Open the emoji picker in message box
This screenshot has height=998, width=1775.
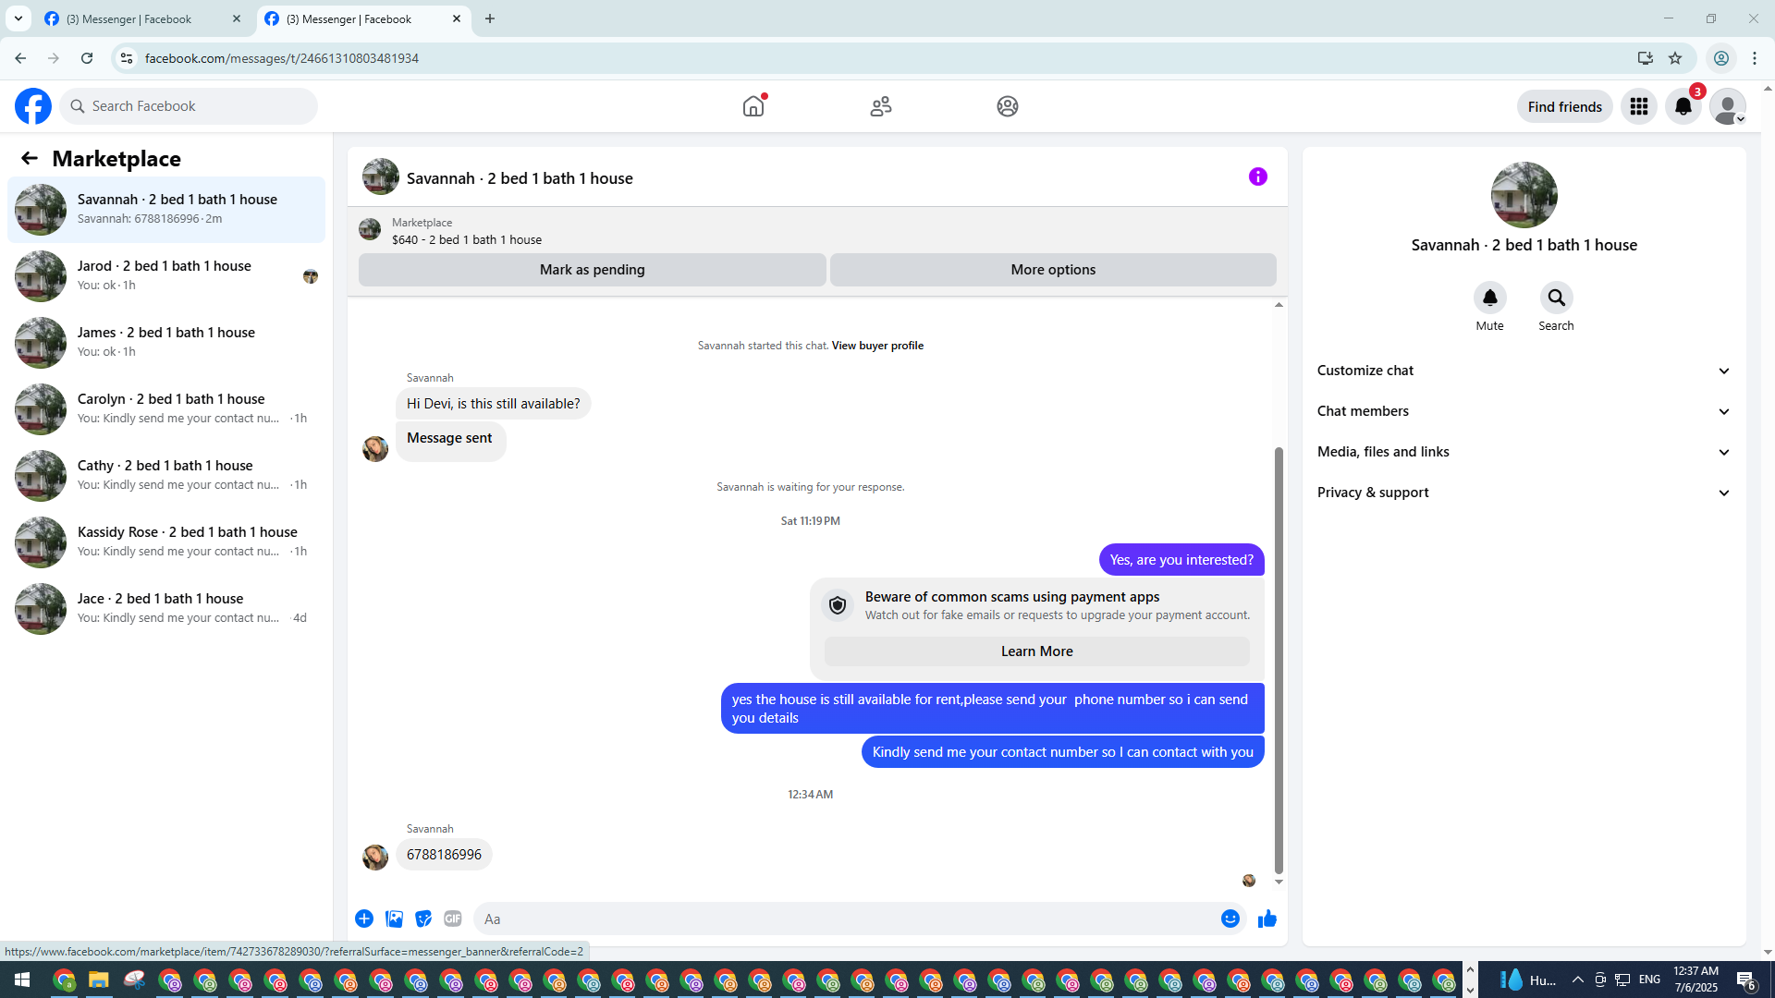[x=1230, y=919]
